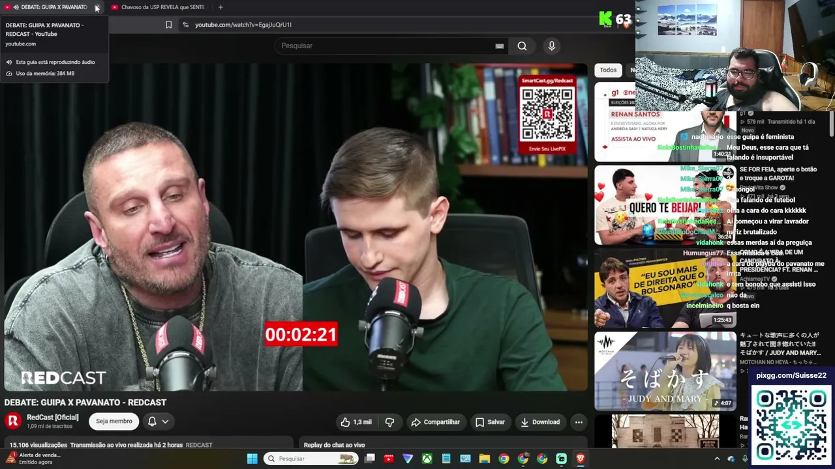The height and width of the screenshot is (469, 835).
Task: Switch to the Brave browser taskbar icon
Action: tap(580, 459)
